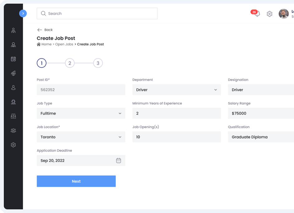294x213 pixels.
Task: Select the teams group icon in sidebar
Action: pyautogui.click(x=13, y=130)
